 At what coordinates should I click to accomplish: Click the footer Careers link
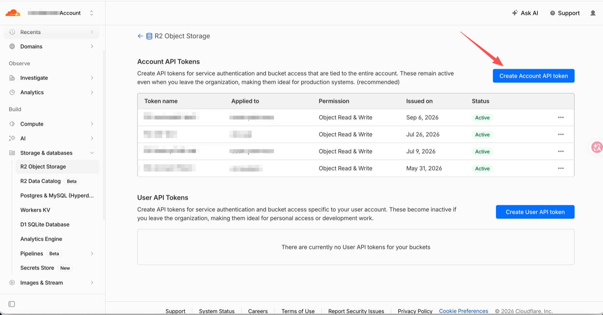[x=258, y=311]
